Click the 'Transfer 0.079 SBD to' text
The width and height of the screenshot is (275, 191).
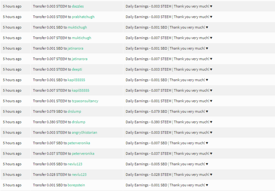(x=50, y=111)
